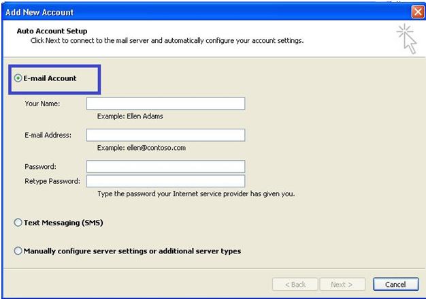The image size is (426, 299).
Task: Choose the Text Messaging (SMS) option
Action: 18,223
